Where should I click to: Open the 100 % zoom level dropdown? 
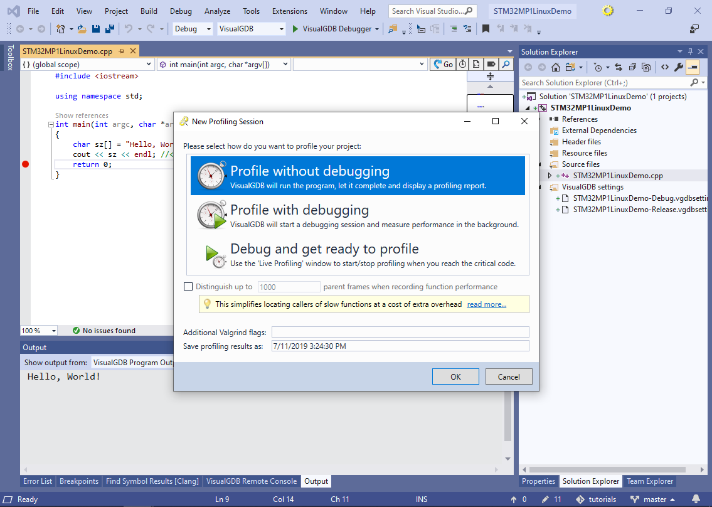(39, 331)
